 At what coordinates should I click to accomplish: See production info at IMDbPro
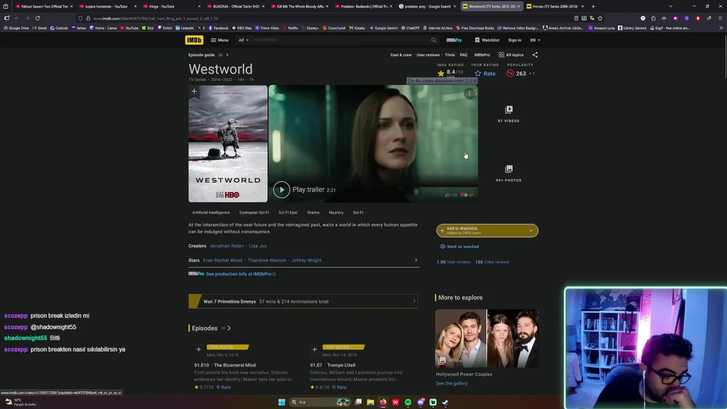pyautogui.click(x=241, y=274)
